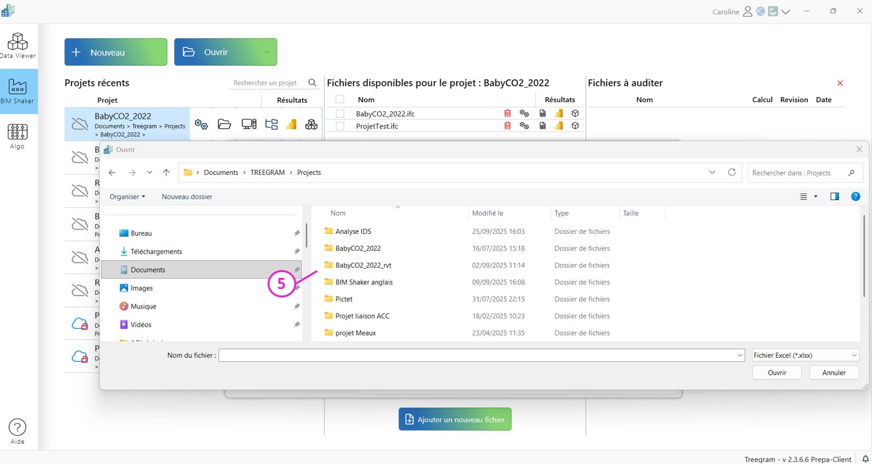Expand the Ouvrir button dropdown arrow
The height and width of the screenshot is (464, 872).
point(267,52)
